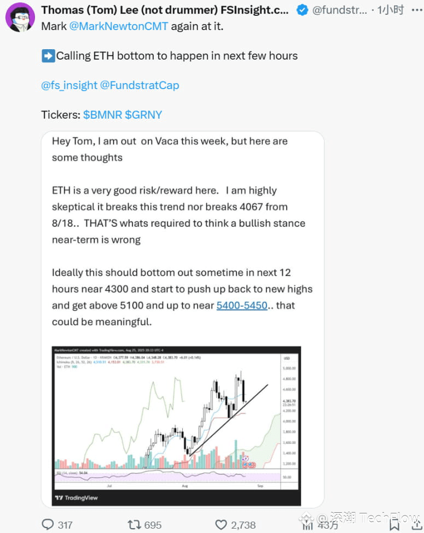
Task: Visit the @FundstratCap mention
Action: [140, 85]
